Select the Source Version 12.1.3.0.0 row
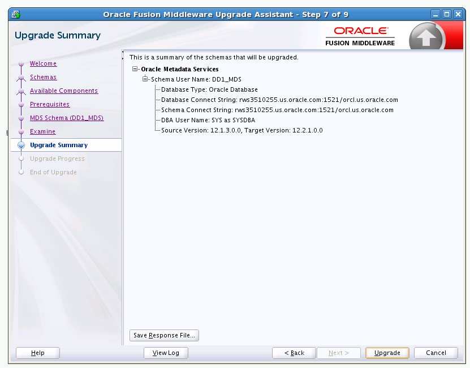Image resolution: width=470 pixels, height=368 pixels. pyautogui.click(x=242, y=130)
